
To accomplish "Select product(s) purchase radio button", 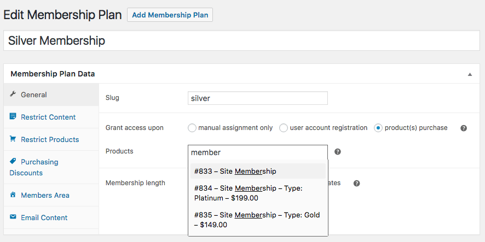I will point(378,128).
